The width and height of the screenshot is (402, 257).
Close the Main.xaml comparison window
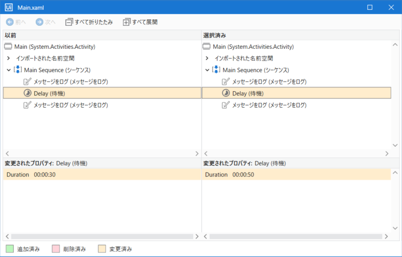tap(391, 7)
